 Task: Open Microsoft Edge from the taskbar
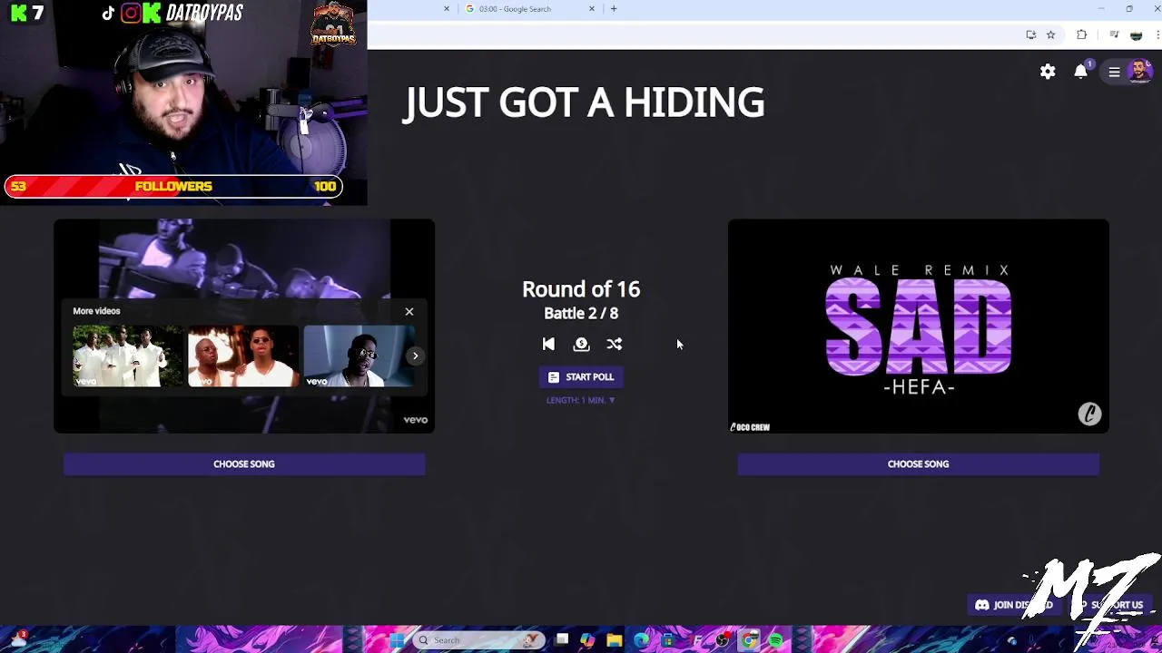tap(641, 640)
